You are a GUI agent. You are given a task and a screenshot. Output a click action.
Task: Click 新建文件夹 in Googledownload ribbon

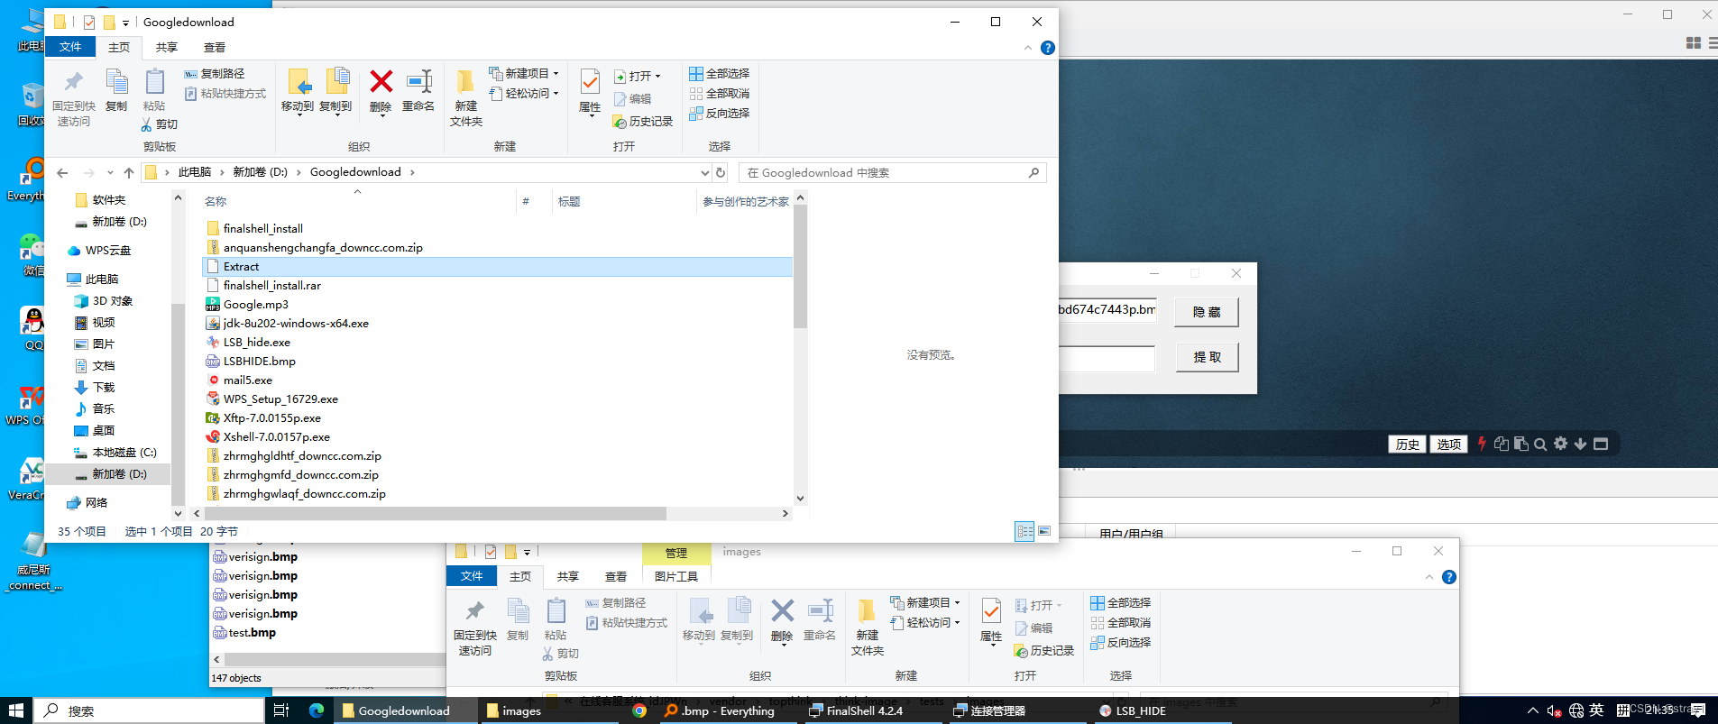click(466, 97)
